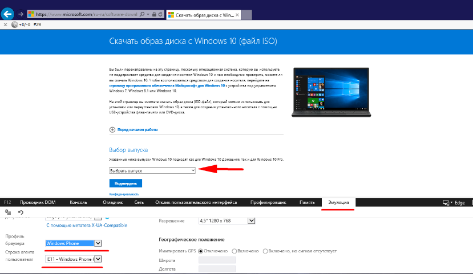Open the 'Выбрать выпуск' edition dropdown
The height and width of the screenshot is (274, 473).
tap(152, 170)
